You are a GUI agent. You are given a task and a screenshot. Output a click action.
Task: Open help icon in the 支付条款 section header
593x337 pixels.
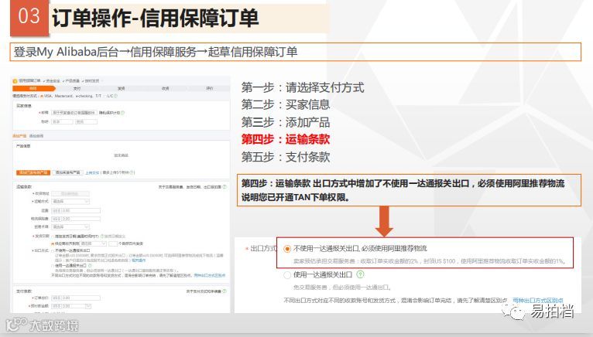[x=225, y=291]
